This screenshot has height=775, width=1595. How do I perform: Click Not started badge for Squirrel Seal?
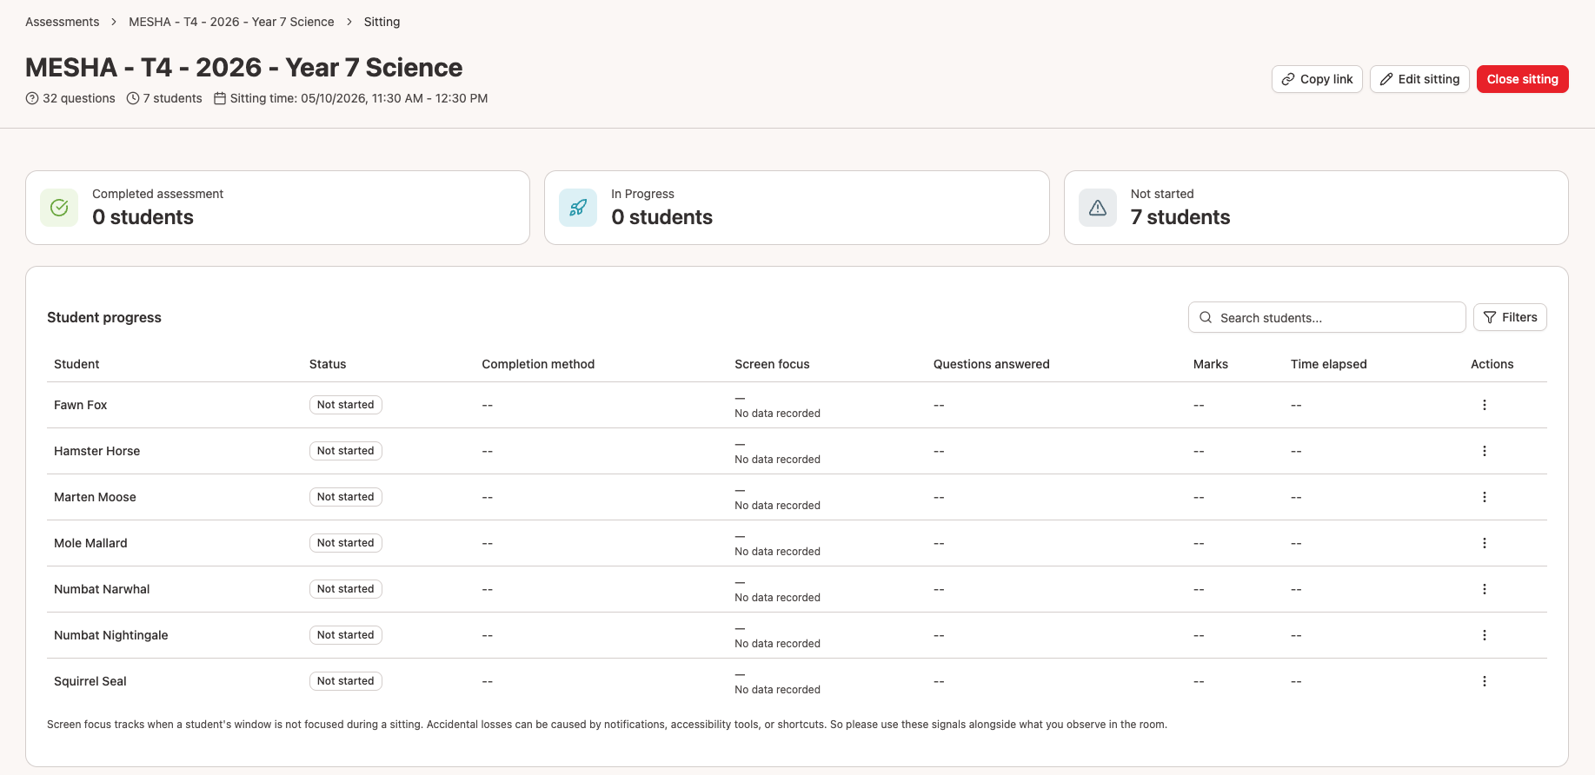(x=345, y=681)
